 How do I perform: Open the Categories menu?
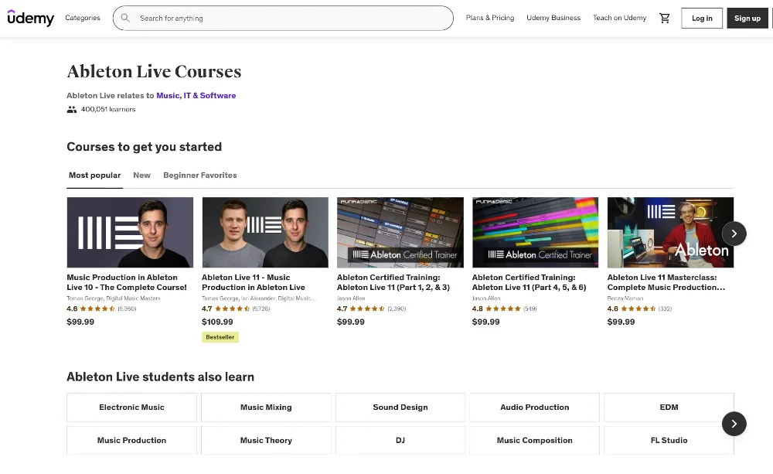tap(83, 18)
